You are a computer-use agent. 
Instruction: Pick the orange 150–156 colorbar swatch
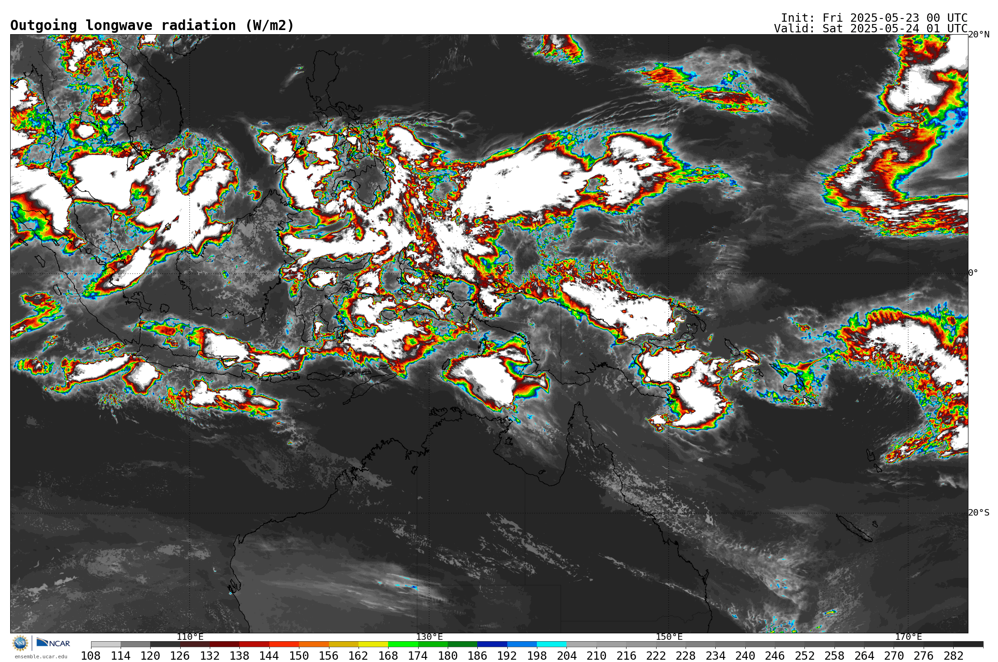tap(314, 644)
